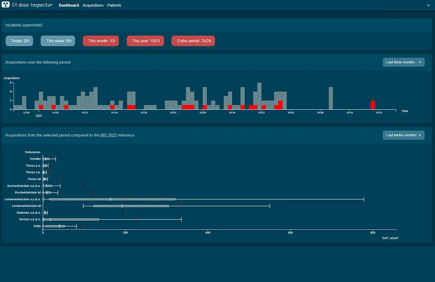Open 'This month: 1/3' incidents
The height and width of the screenshot is (282, 435).
[x=101, y=41]
